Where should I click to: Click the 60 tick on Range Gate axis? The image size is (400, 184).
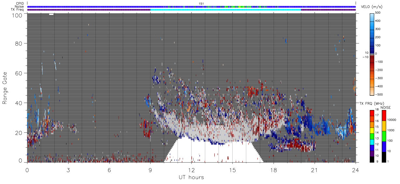pyautogui.click(x=19, y=73)
